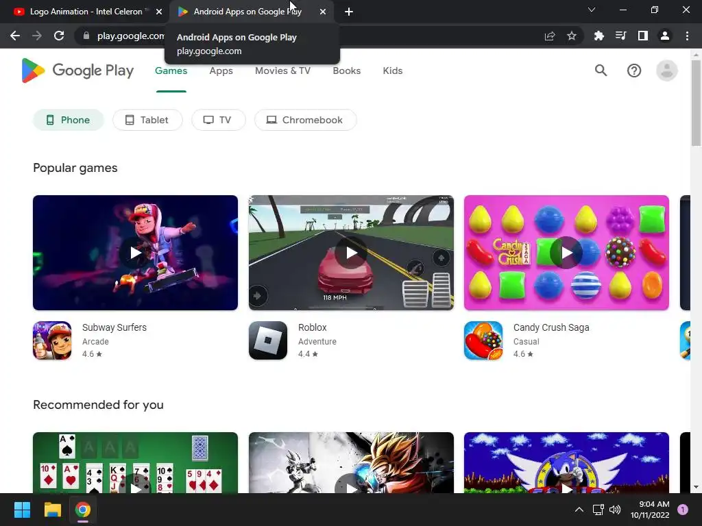Select the Games tab
Screen dimensions: 702x526
click(171, 71)
